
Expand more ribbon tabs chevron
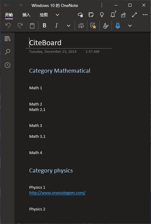pos(57,15)
